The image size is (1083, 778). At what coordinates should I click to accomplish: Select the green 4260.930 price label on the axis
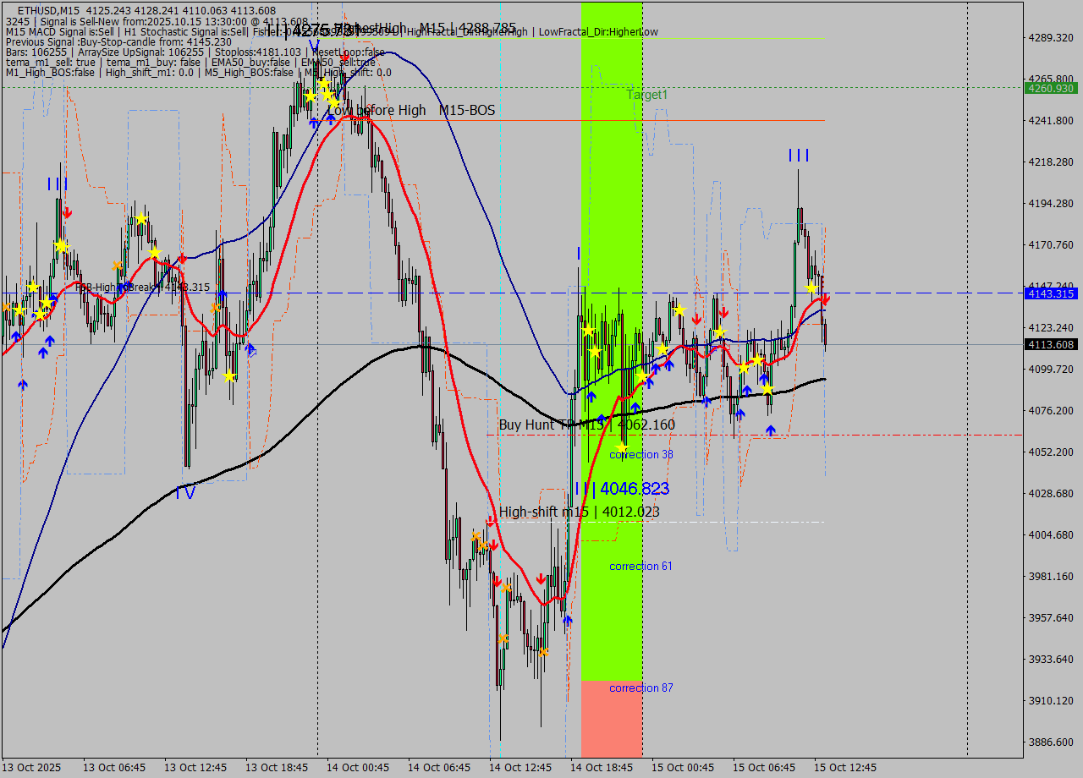[x=1047, y=87]
